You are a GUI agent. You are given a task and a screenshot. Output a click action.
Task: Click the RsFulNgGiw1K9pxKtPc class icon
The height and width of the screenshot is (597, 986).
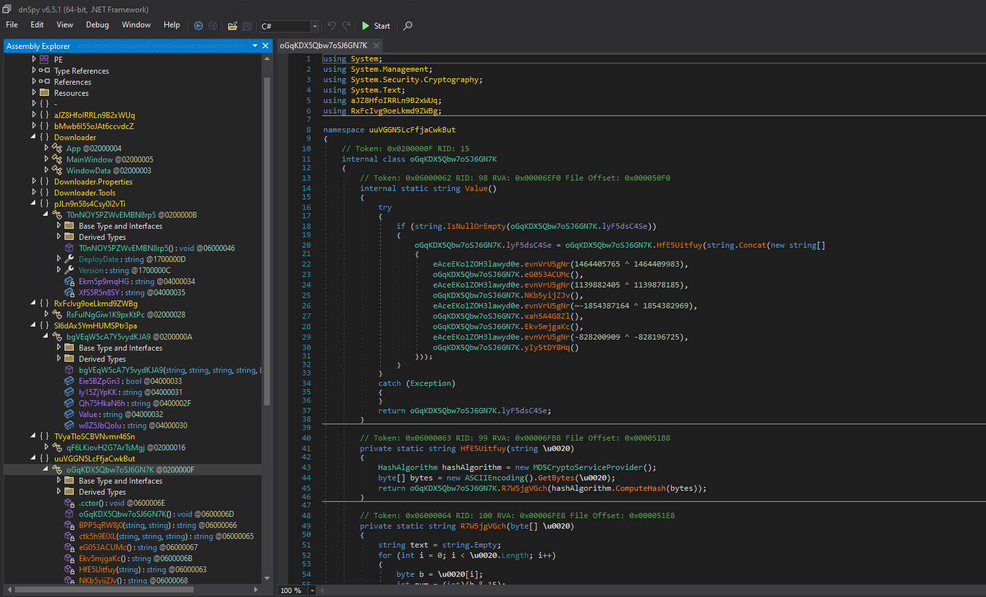point(57,314)
